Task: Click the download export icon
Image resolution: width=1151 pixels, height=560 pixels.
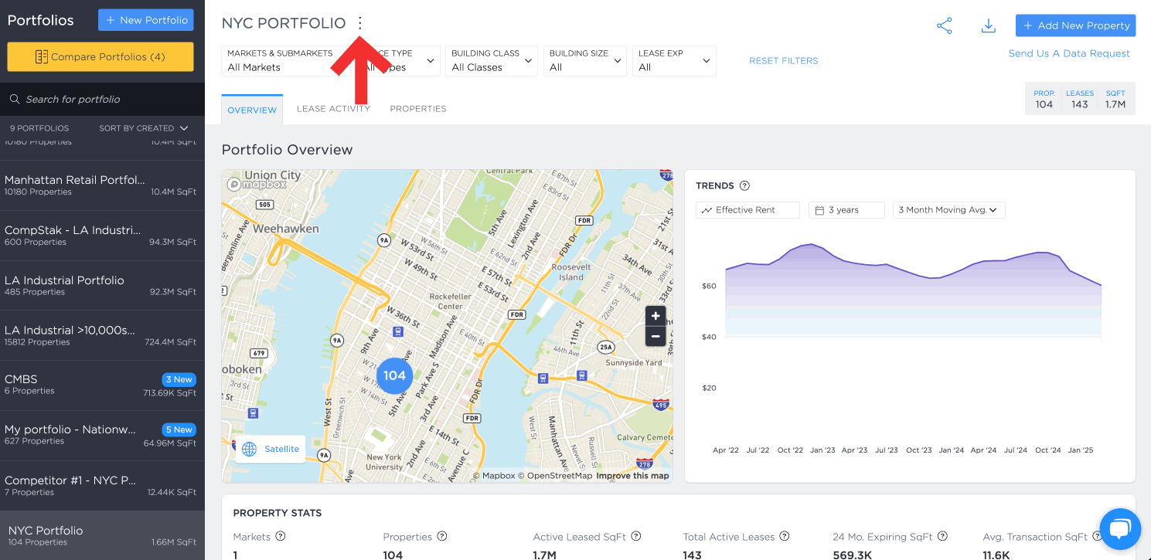Action: coord(988,25)
